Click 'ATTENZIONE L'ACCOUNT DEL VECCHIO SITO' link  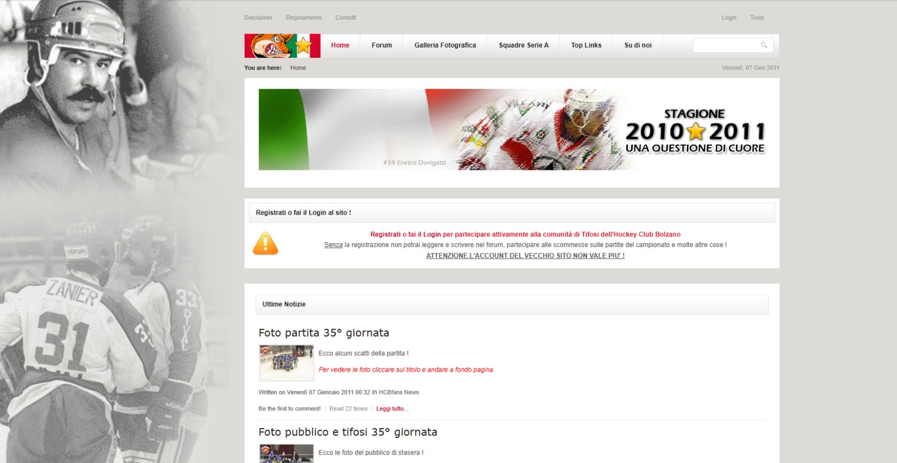click(x=525, y=256)
